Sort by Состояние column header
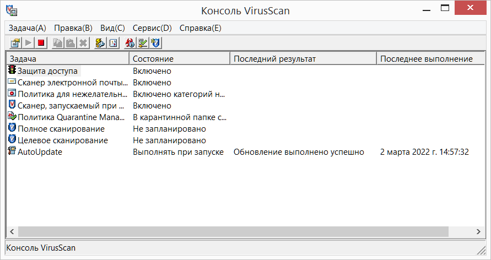 coord(180,59)
